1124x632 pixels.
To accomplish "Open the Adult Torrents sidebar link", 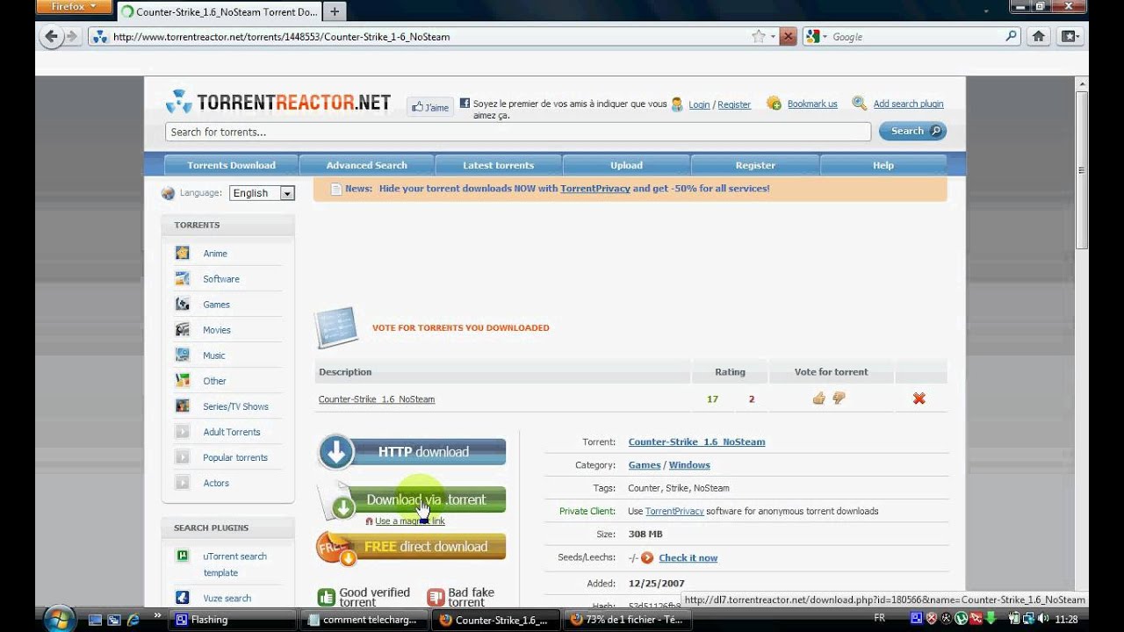I will (x=231, y=432).
